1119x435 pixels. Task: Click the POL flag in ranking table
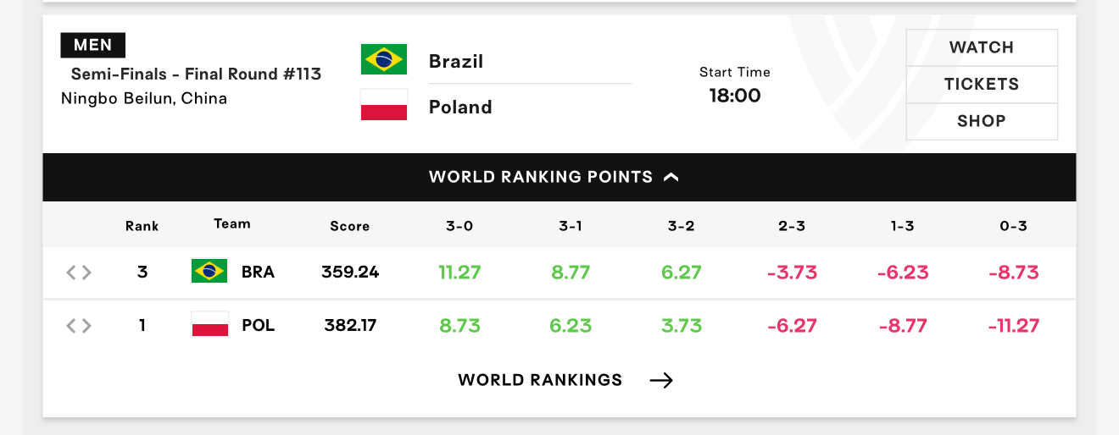[x=209, y=324]
